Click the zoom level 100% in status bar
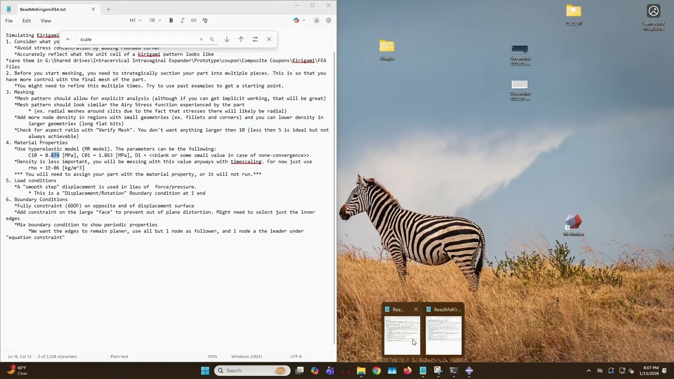674x379 pixels. (x=212, y=356)
